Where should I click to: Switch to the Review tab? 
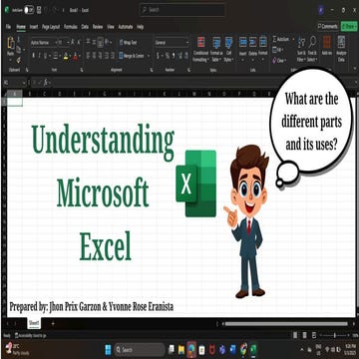[x=98, y=27]
